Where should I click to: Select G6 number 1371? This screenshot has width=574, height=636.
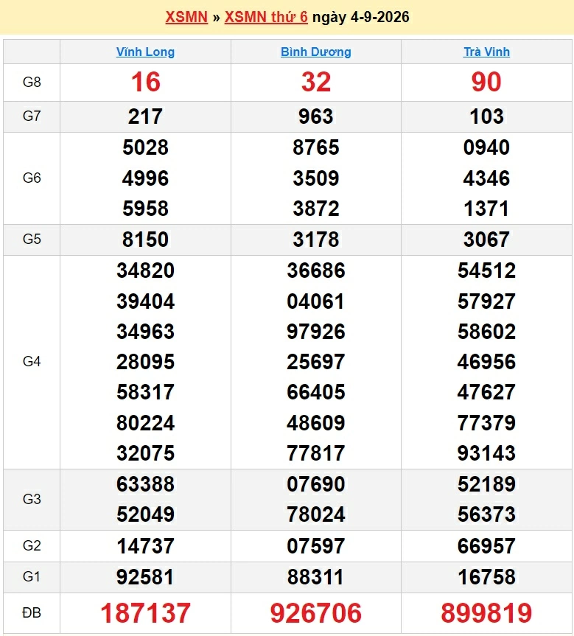click(x=486, y=209)
